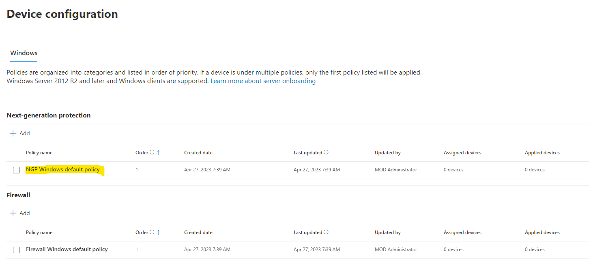This screenshot has width=589, height=271.
Task: Click Created date header in Next-generation protection
Action: click(198, 153)
